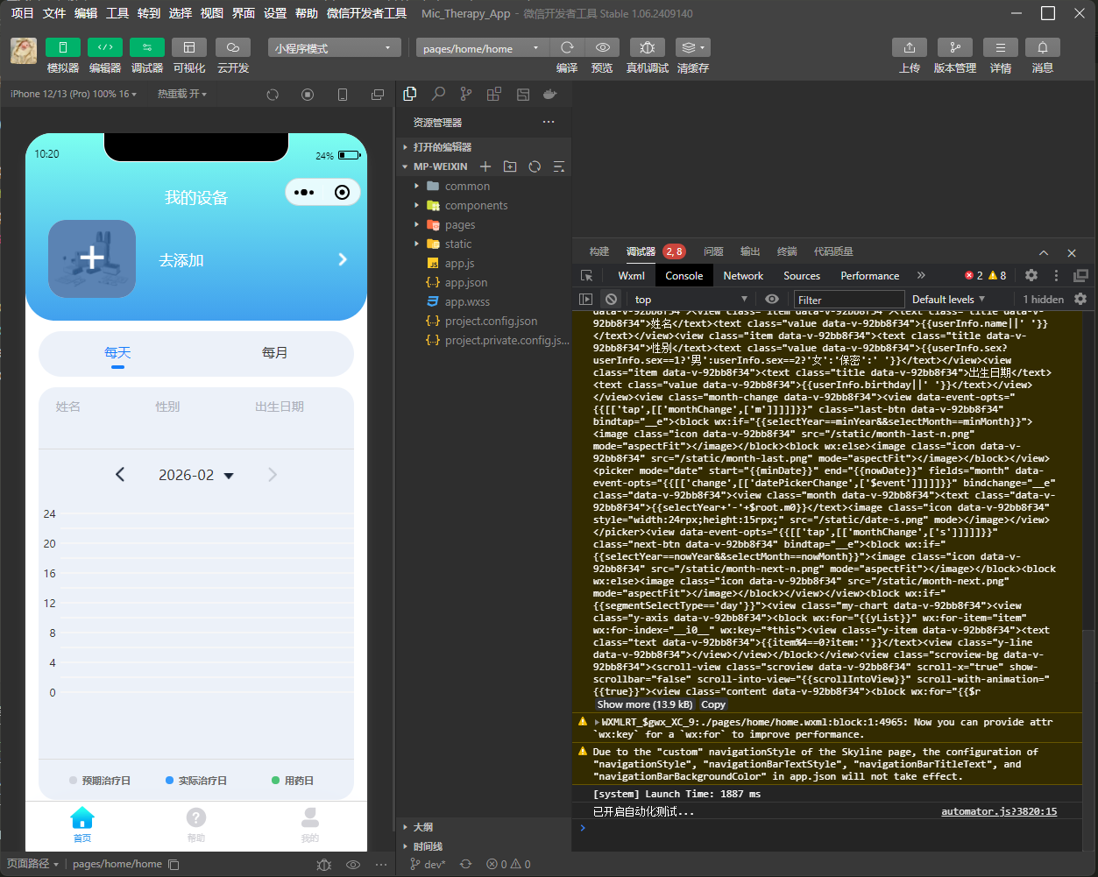Screen dimensions: 1098x877
Task: Click the Copy button in console
Action: pos(713,704)
